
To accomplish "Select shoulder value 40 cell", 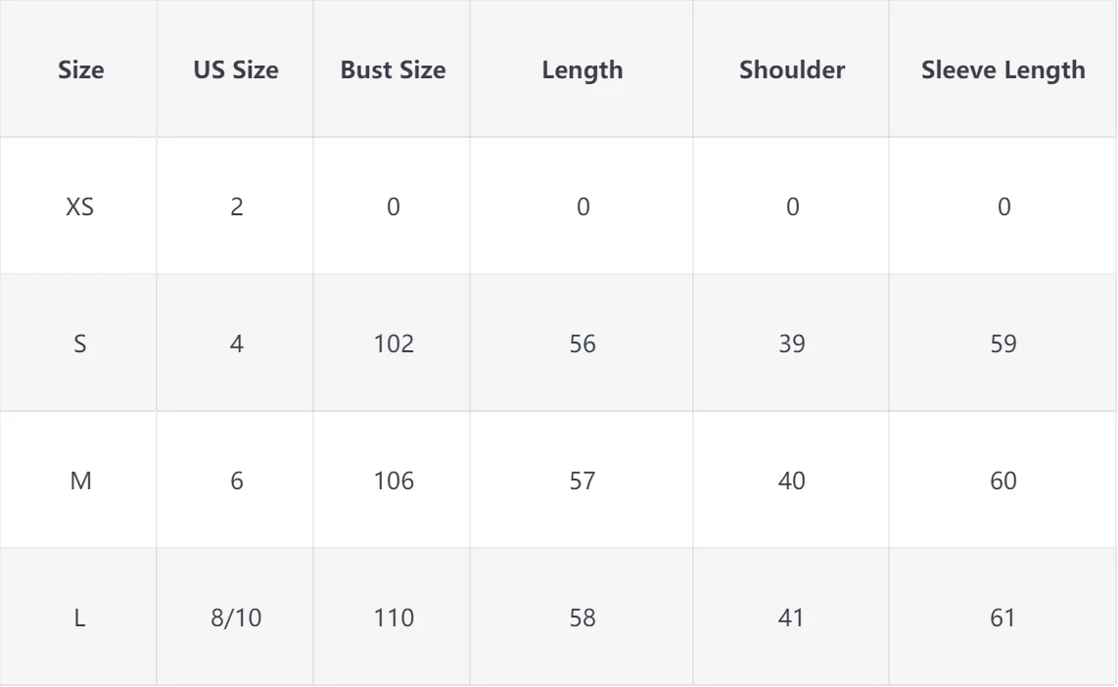I will coord(791,480).
